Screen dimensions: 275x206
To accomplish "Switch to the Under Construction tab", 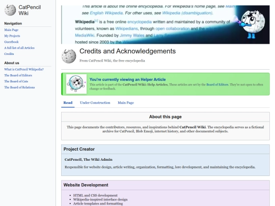I will [x=95, y=103].
